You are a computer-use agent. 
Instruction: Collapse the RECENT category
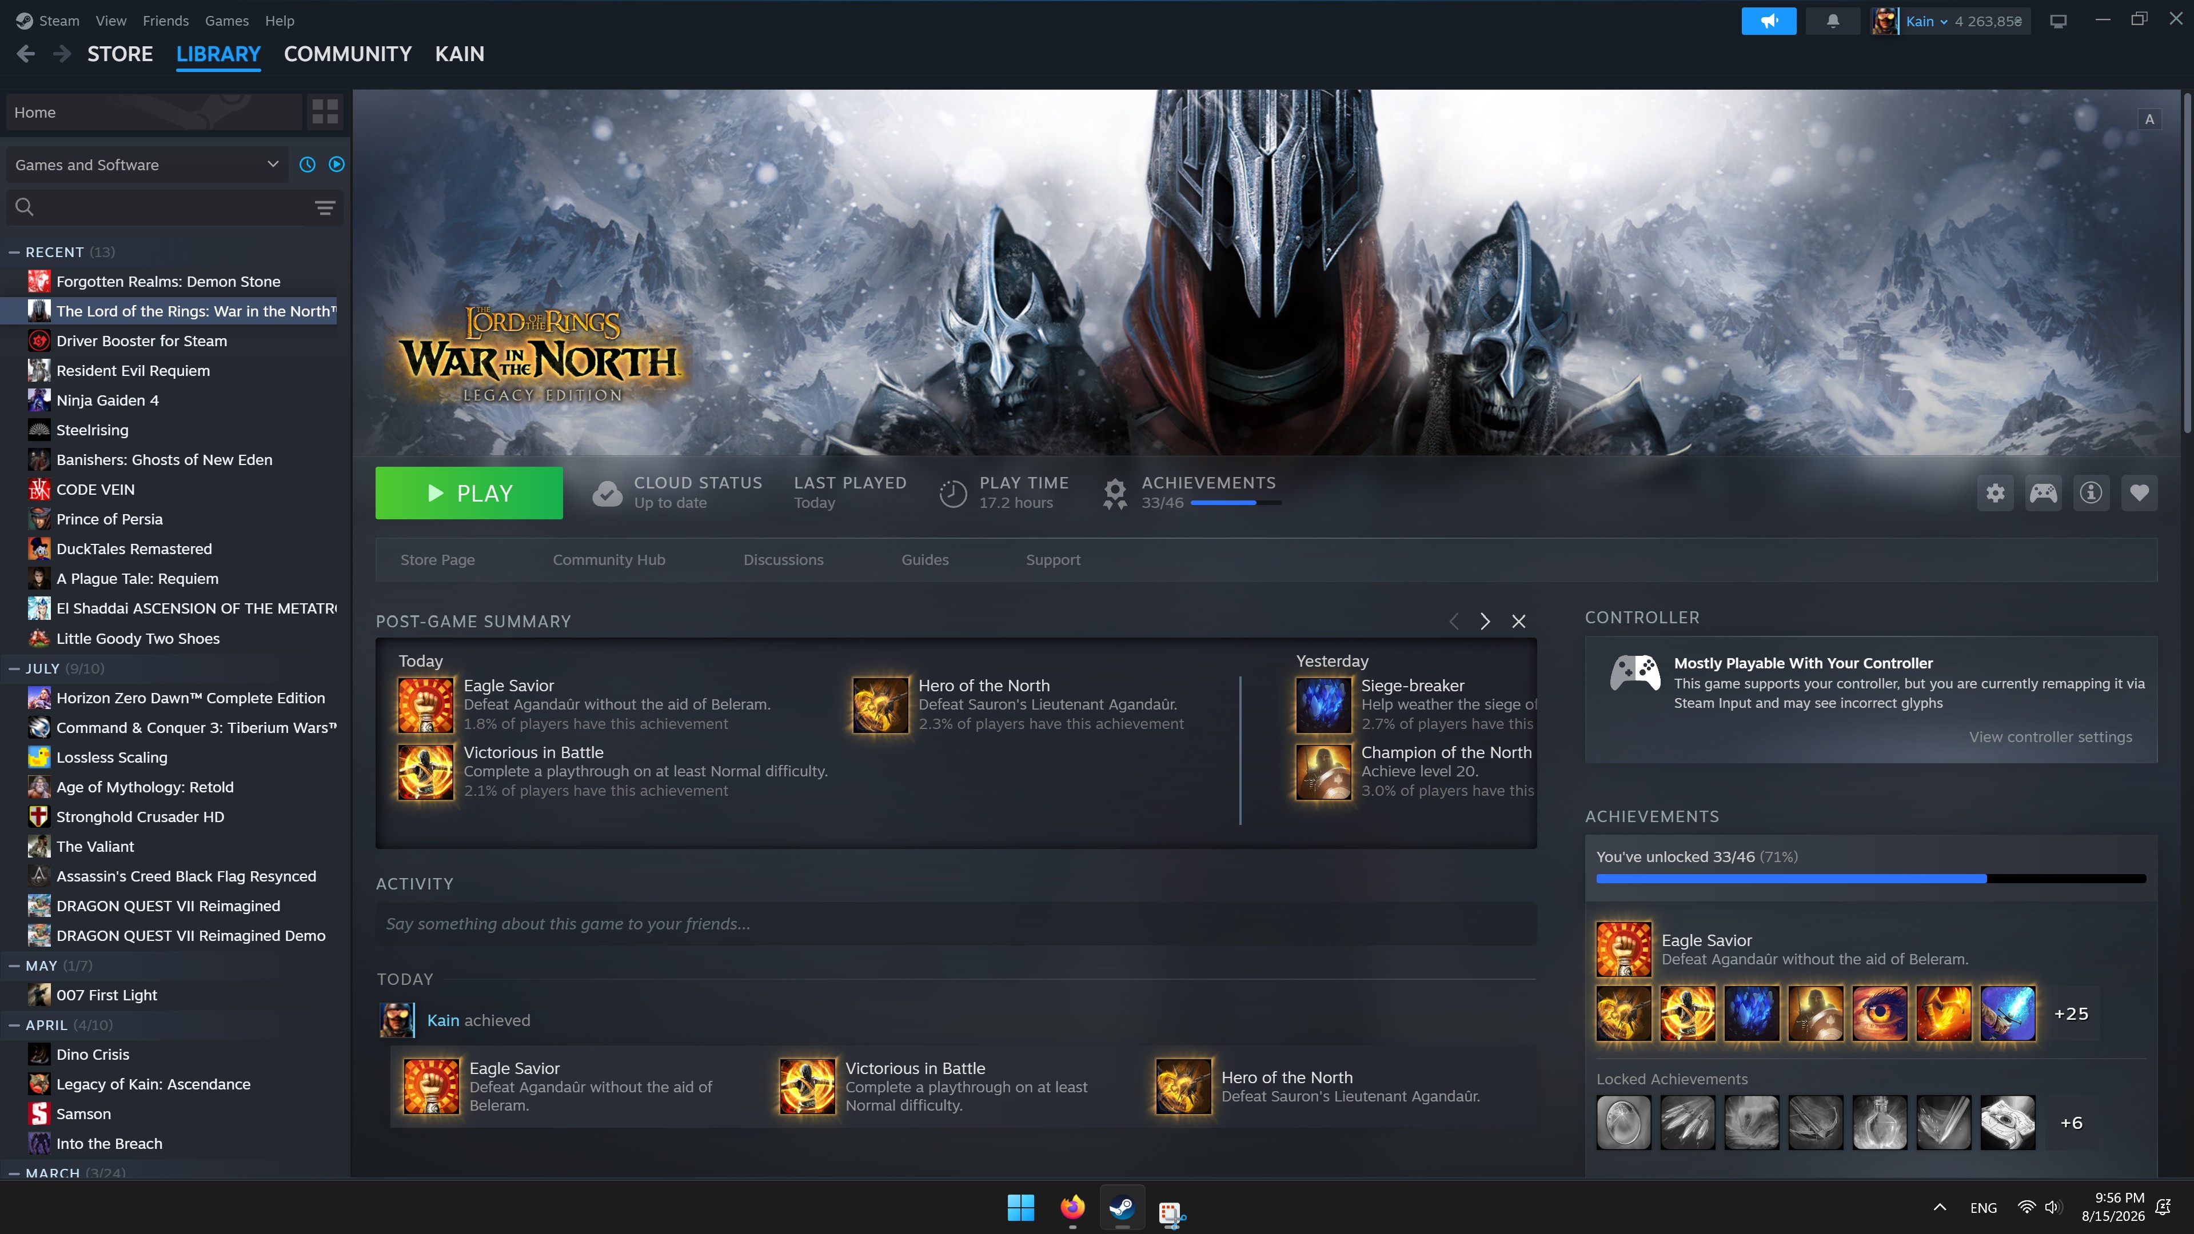(x=14, y=252)
